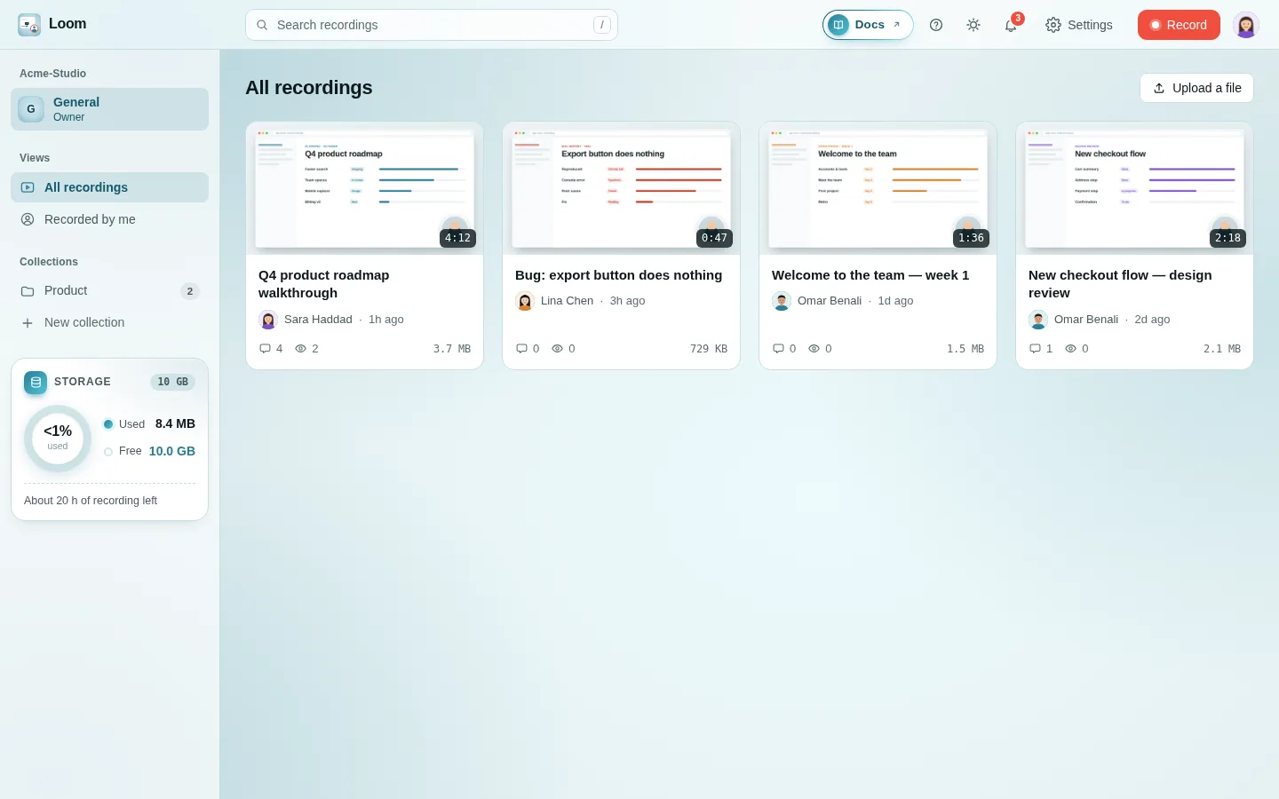Open Settings from the top bar
This screenshot has width=1279, height=799.
(1079, 25)
